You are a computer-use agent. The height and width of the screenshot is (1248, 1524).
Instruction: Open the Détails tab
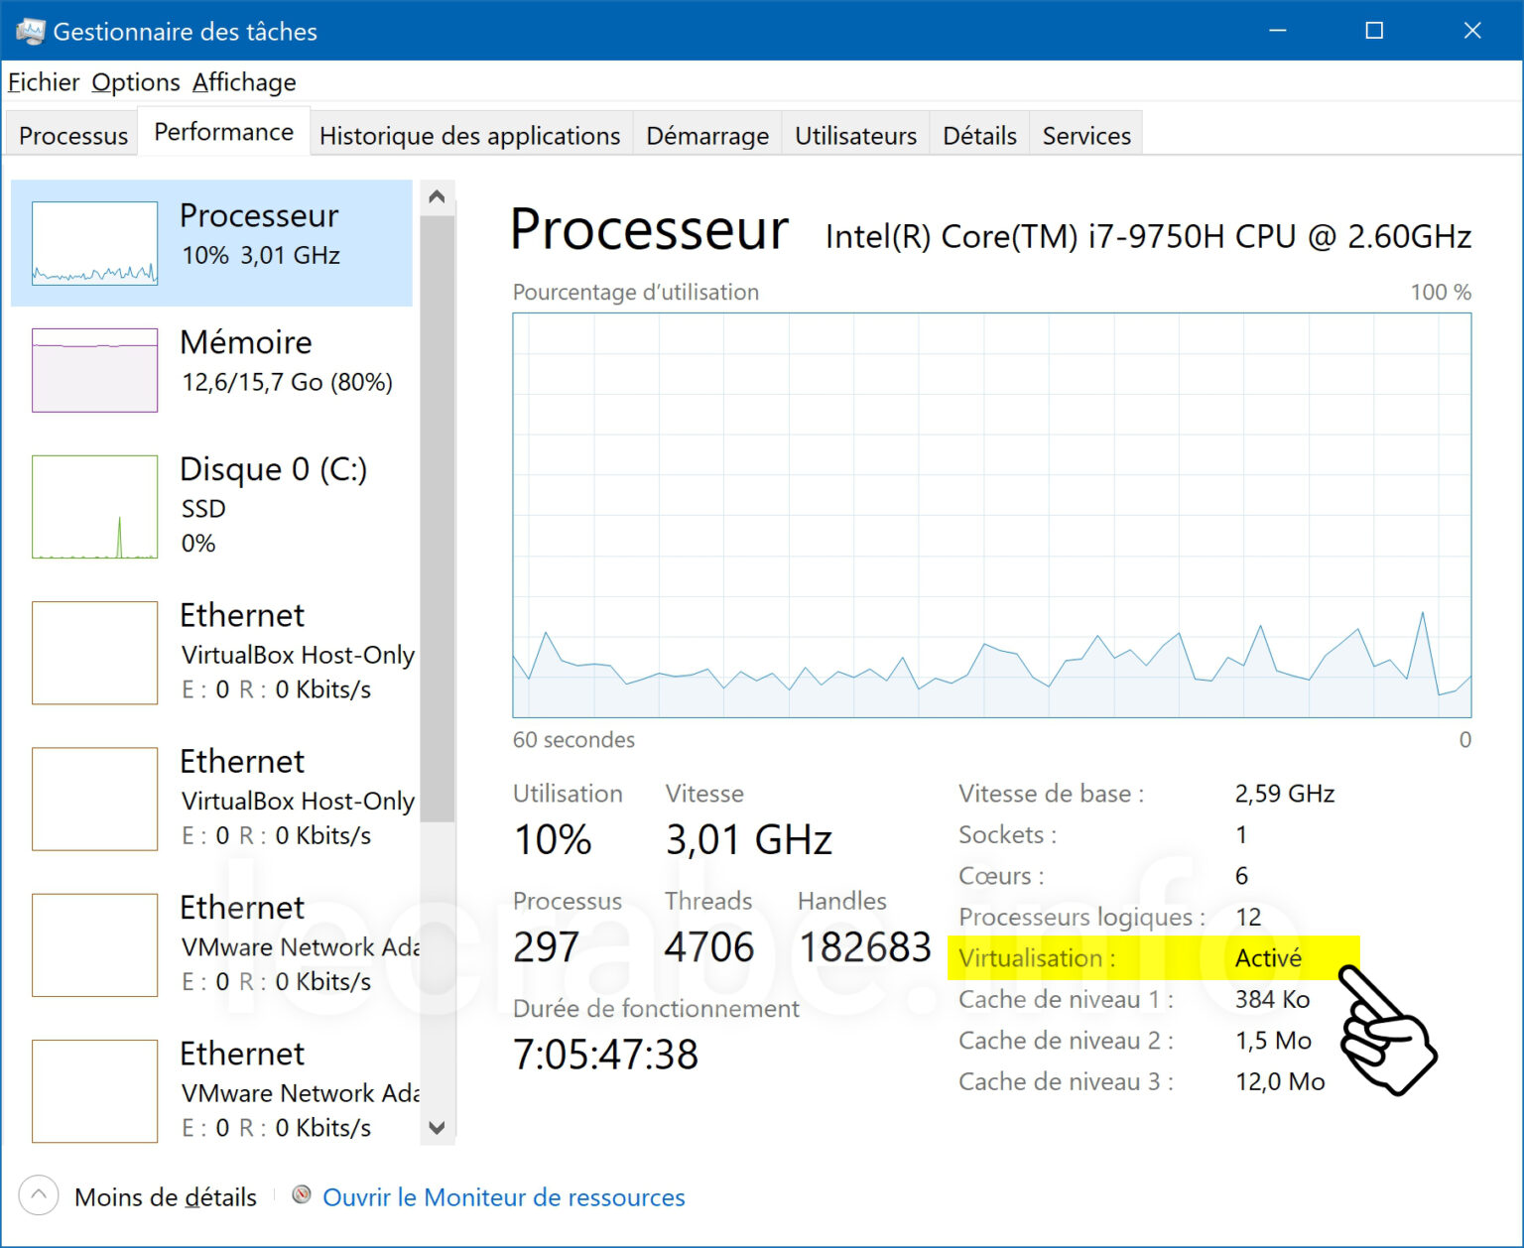[x=979, y=135]
